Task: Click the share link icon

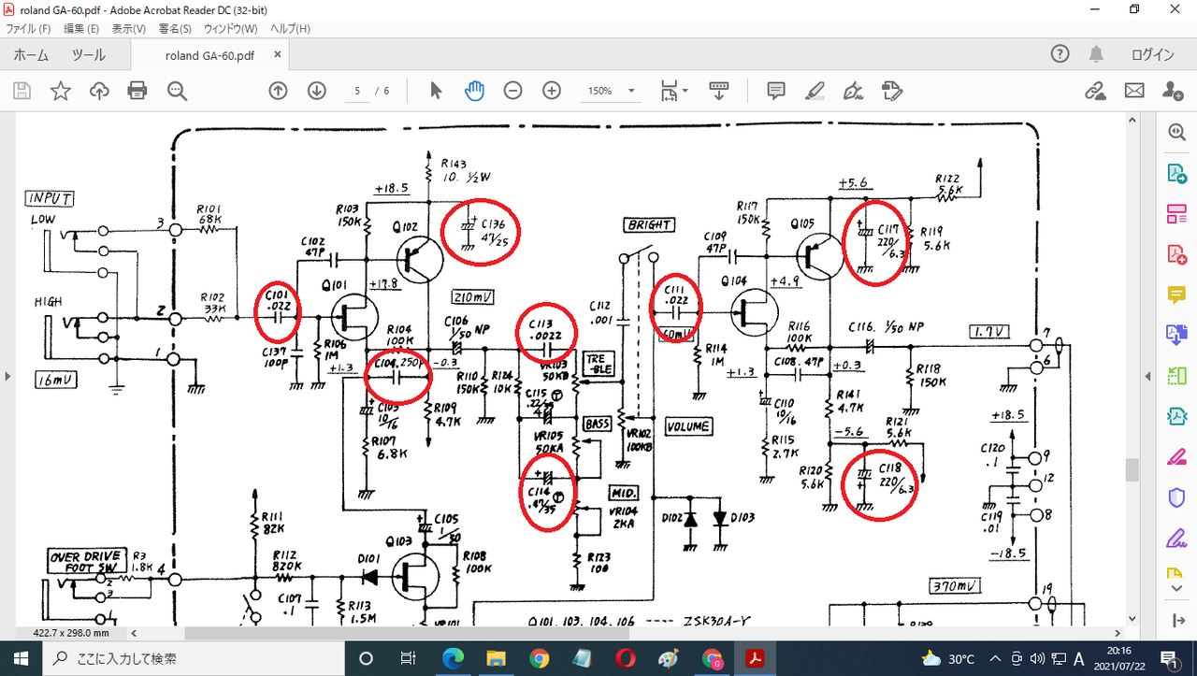Action: click(x=1094, y=90)
